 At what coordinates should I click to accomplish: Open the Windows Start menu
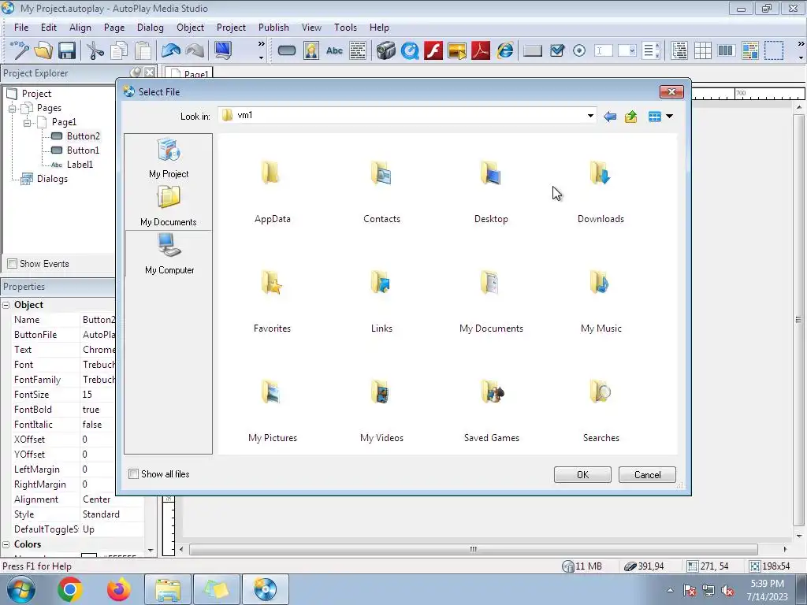click(21, 589)
